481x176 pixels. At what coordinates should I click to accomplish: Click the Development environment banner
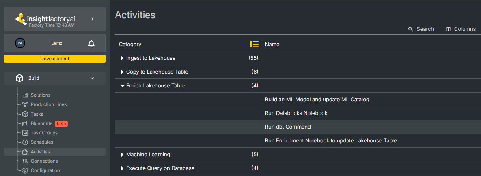point(55,59)
